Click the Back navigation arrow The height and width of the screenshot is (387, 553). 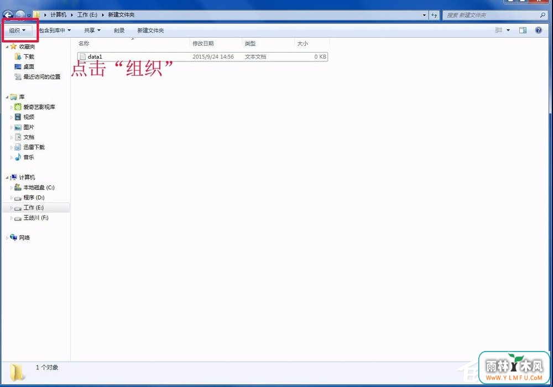coord(8,15)
